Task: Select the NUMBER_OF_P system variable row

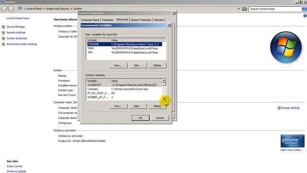Action: tap(124, 97)
